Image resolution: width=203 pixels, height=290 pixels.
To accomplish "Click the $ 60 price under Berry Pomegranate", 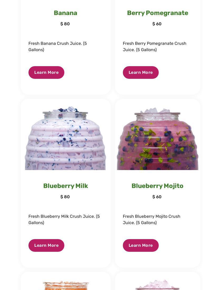I will click(157, 24).
